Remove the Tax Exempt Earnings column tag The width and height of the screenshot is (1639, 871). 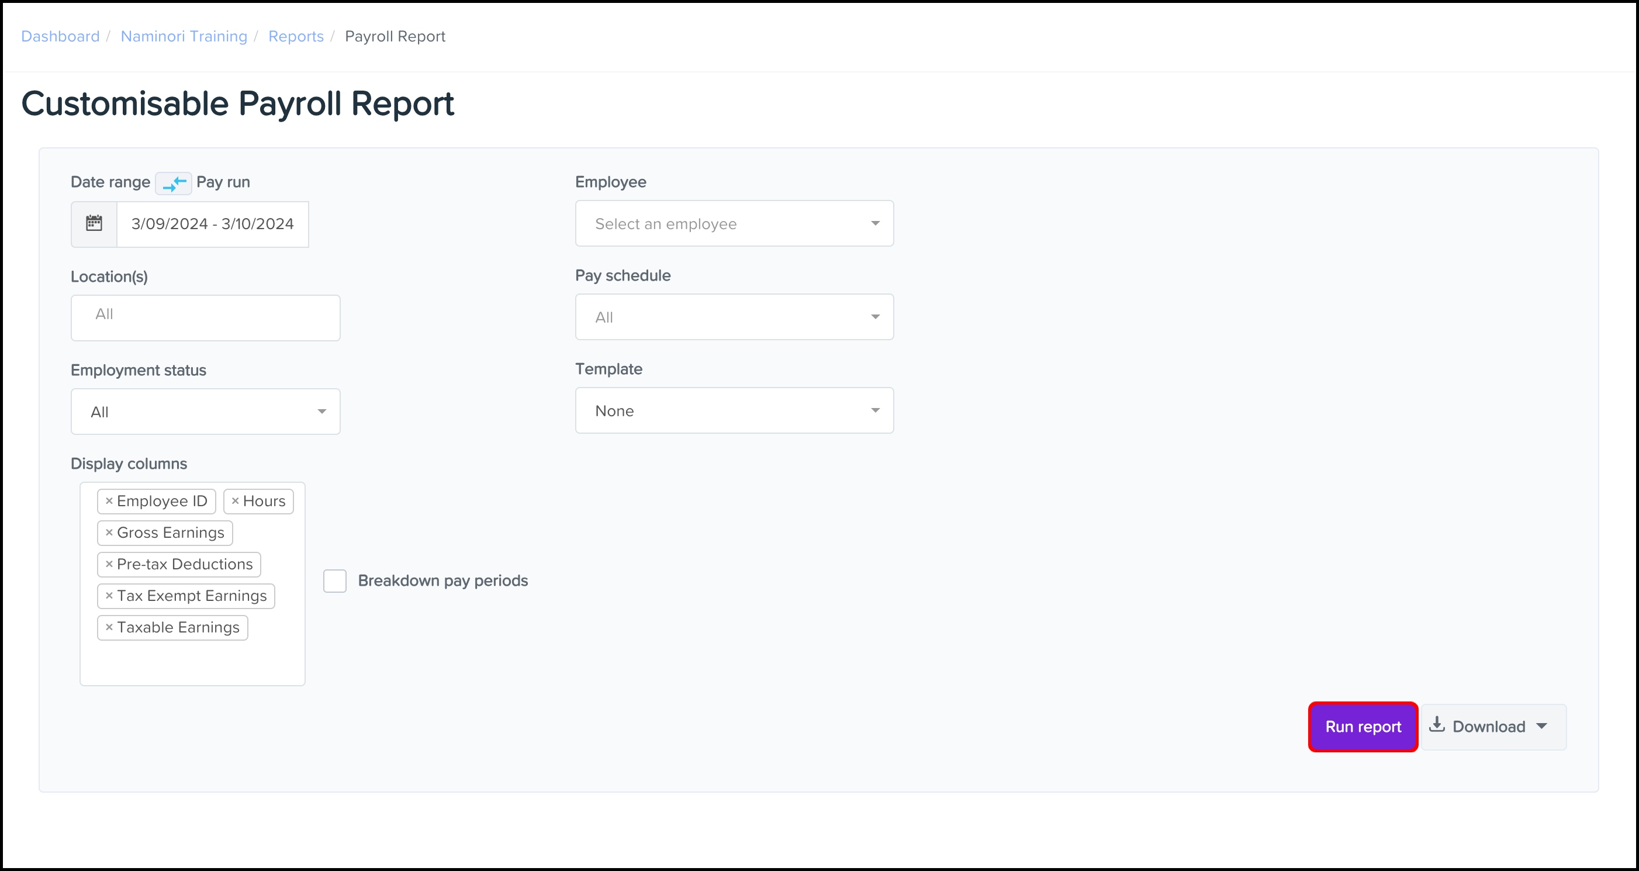109,596
